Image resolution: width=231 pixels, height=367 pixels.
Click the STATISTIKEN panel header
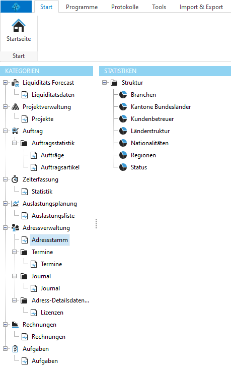[x=165, y=71]
